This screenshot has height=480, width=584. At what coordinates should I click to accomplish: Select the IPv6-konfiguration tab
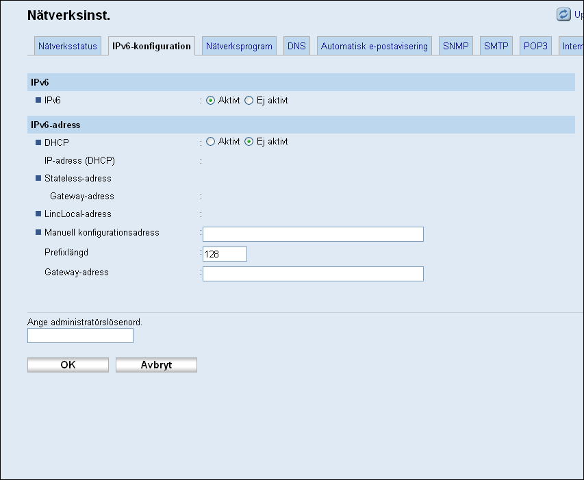(x=151, y=46)
